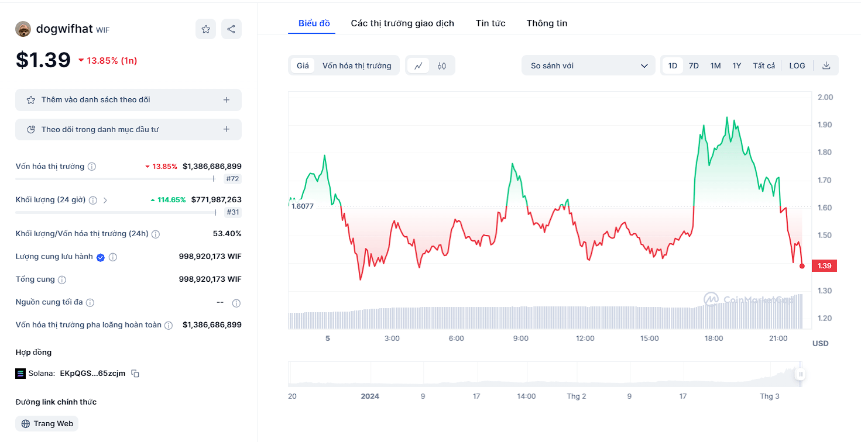Show info for Vốn hóa thị trường pha loãng hoàn toàn
The image size is (861, 442).
pos(169,325)
